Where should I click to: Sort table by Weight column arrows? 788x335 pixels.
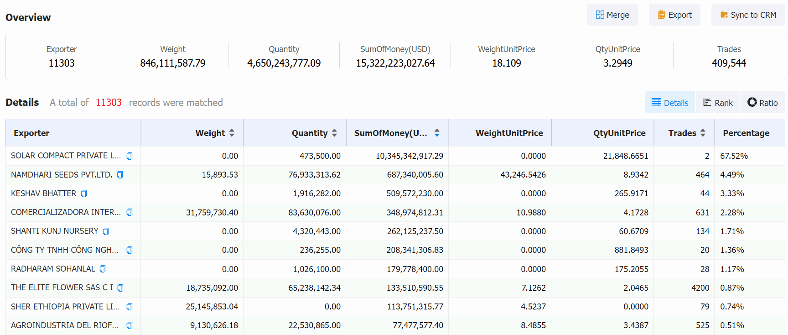[232, 133]
